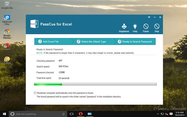Viewport: 187px width, 117px height.
Task: Show hidden system tray icons
Action: click(x=158, y=114)
